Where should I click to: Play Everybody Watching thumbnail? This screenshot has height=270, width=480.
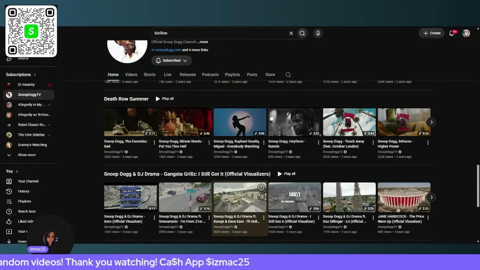[240, 122]
